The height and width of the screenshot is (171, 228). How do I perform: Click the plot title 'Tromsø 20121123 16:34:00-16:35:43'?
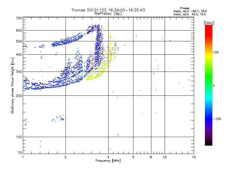(x=108, y=10)
